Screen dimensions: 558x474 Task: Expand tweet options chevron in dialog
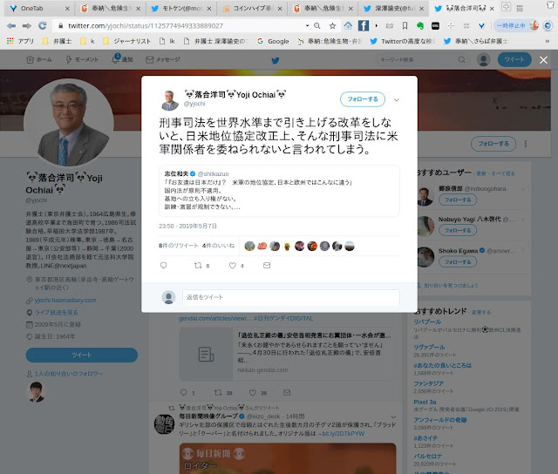(x=397, y=100)
